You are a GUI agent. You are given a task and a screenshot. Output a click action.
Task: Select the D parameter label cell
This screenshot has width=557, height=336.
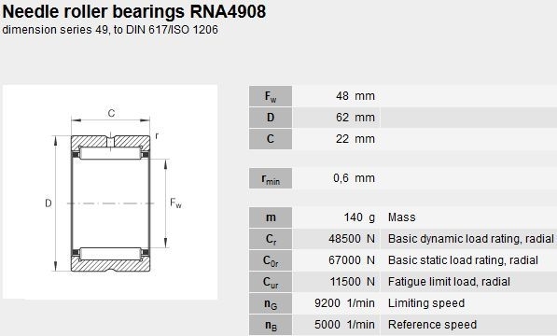[271, 118]
